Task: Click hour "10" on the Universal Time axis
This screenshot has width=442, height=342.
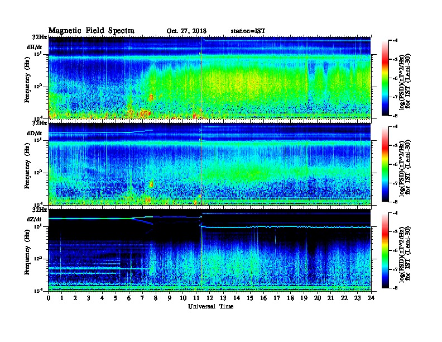Action: (183, 298)
